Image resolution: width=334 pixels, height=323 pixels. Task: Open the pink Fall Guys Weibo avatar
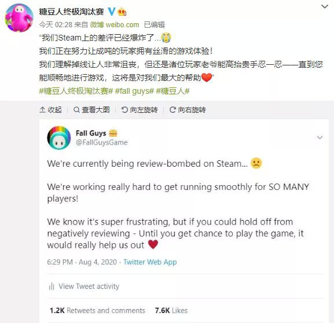[x=19, y=18]
